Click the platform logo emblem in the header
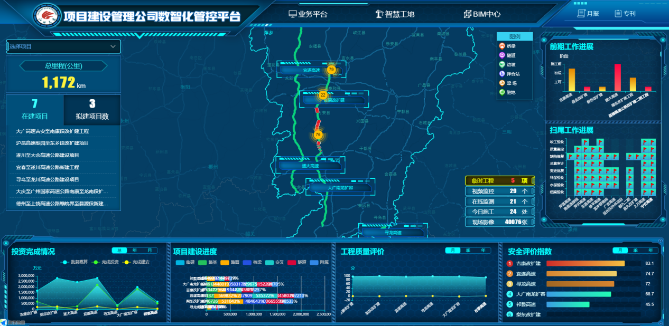669x326 pixels. [46, 16]
